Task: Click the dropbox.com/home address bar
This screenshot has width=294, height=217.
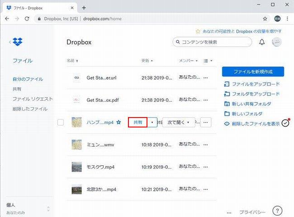Action: click(102, 19)
